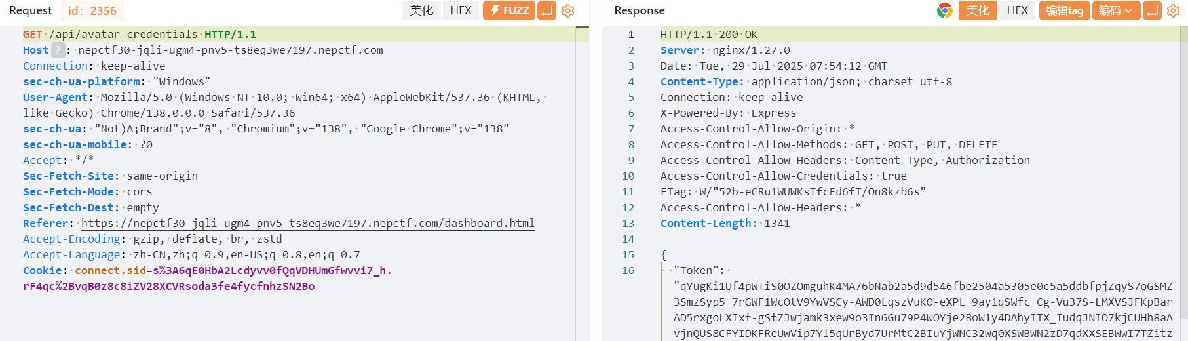This screenshot has height=341, width=1188.
Task: Expand the 编码 encoding dropdown
Action: [1116, 10]
